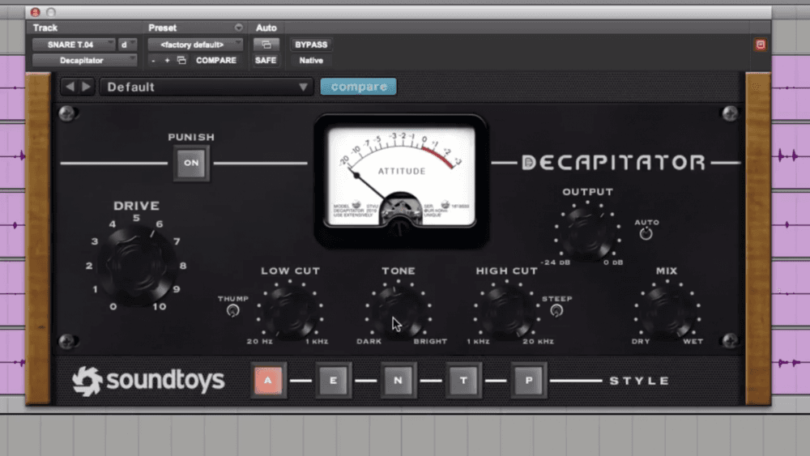Toggle automation SAFE button
Screen dimensions: 810x456
point(266,61)
